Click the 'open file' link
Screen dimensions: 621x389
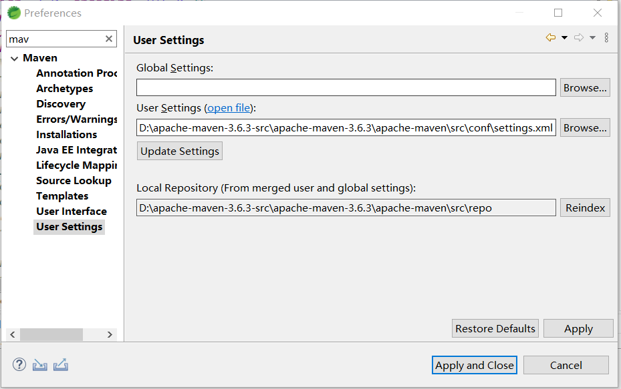pyautogui.click(x=229, y=108)
